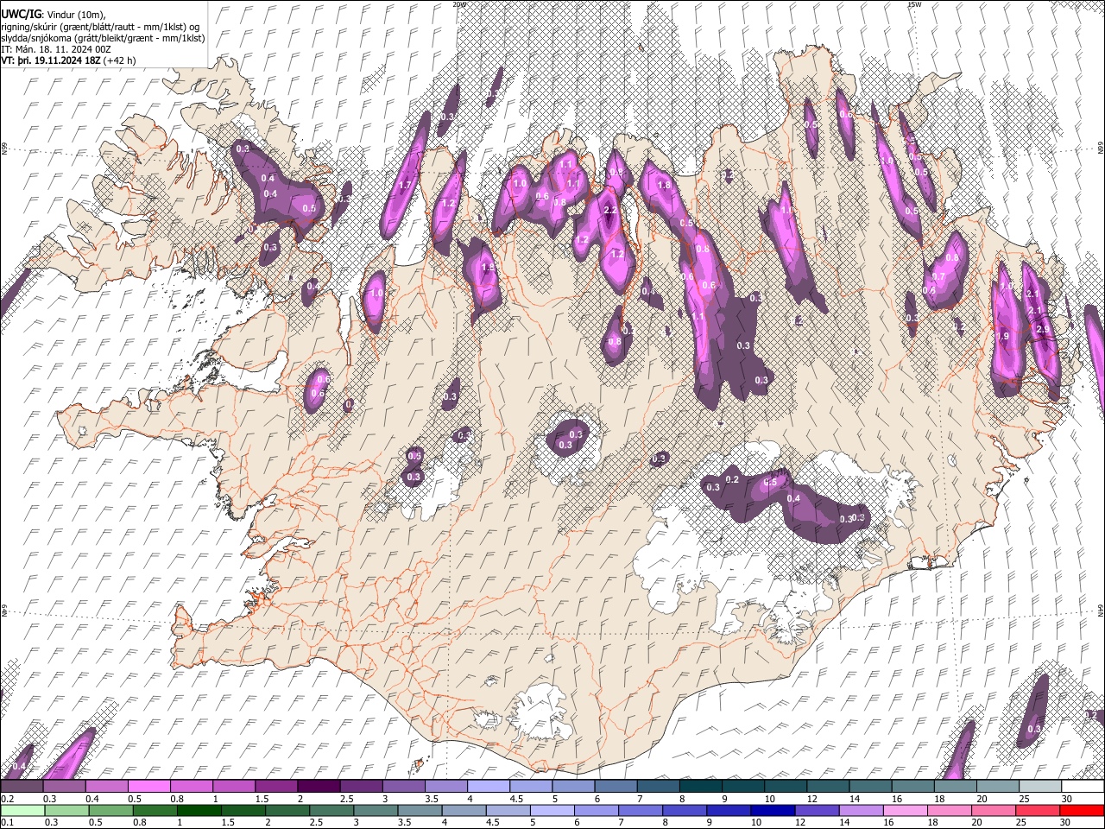Click the '0.2' label in the snow legend row
The image size is (1105, 829).
[7, 799]
